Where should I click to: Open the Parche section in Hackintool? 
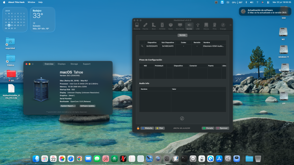[x=145, y=26]
